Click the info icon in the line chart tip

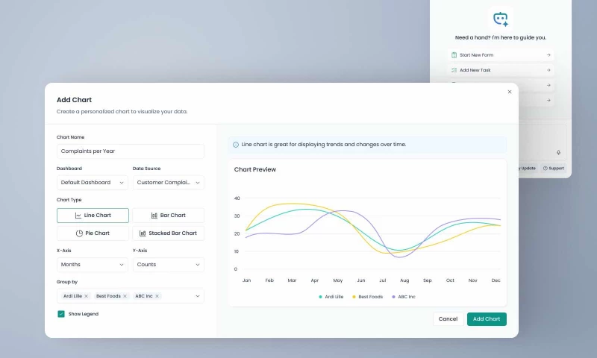236,145
